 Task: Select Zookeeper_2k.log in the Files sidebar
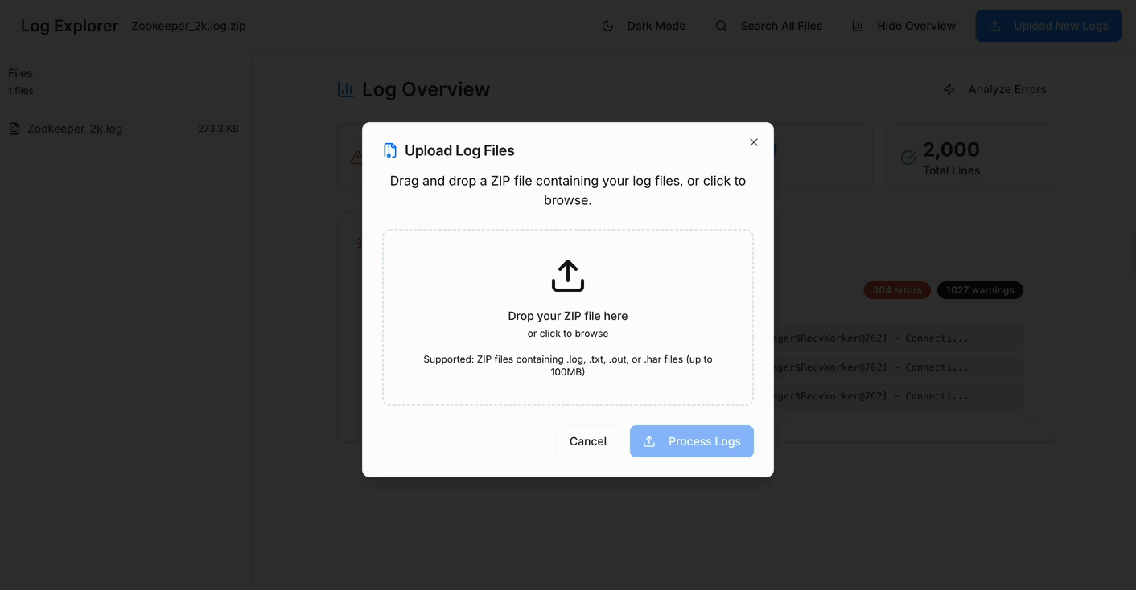(75, 128)
